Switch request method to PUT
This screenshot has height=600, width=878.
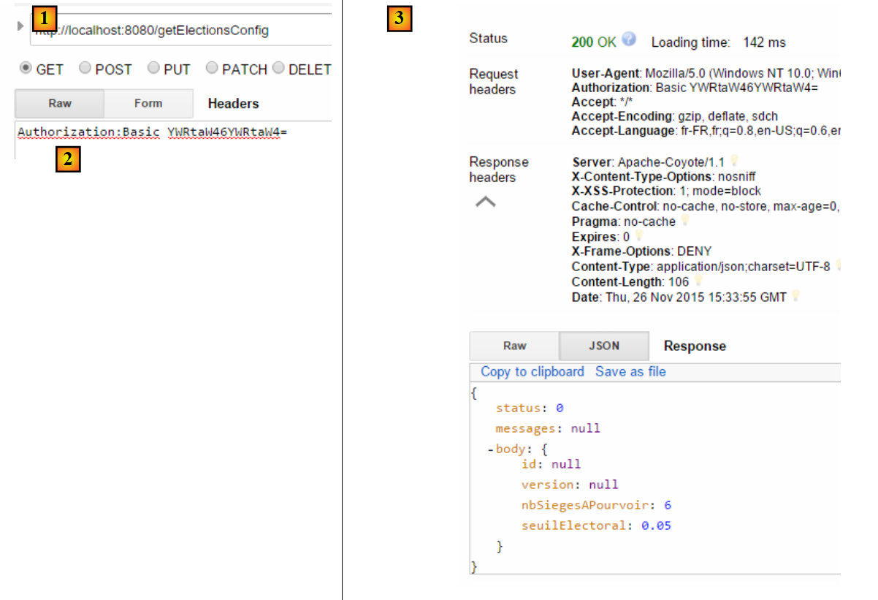153,68
